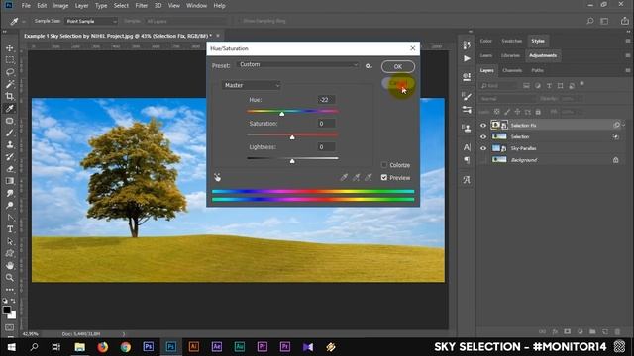Close the Hue/Saturation dialog
The height and width of the screenshot is (356, 634).
click(412, 48)
